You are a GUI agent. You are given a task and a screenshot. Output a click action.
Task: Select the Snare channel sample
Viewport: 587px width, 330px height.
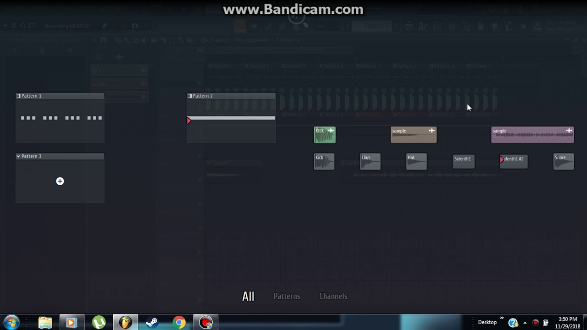(564, 162)
